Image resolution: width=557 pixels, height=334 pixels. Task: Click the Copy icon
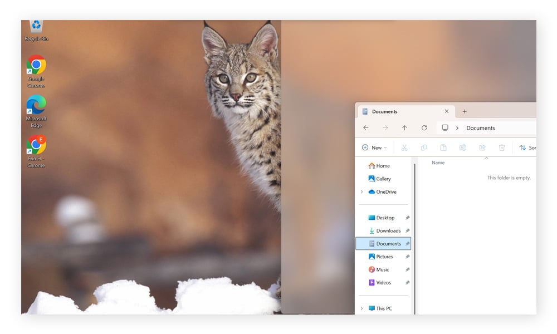pos(424,147)
